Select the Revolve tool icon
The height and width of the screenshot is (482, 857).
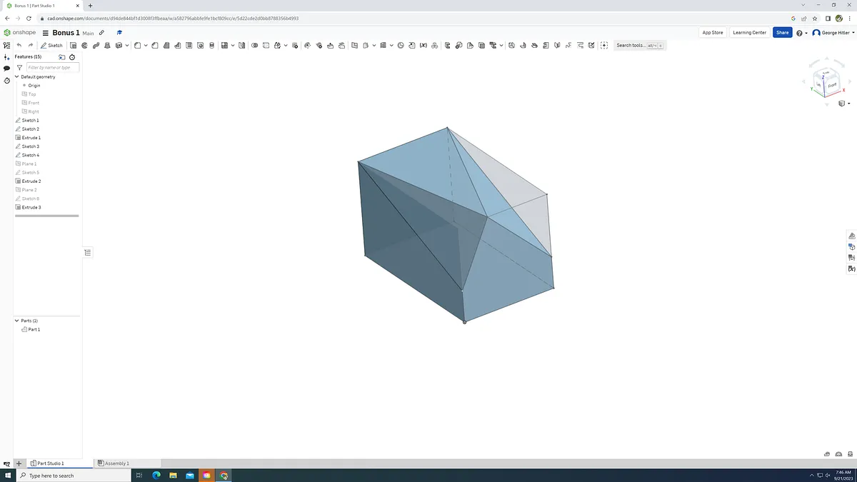coord(84,45)
